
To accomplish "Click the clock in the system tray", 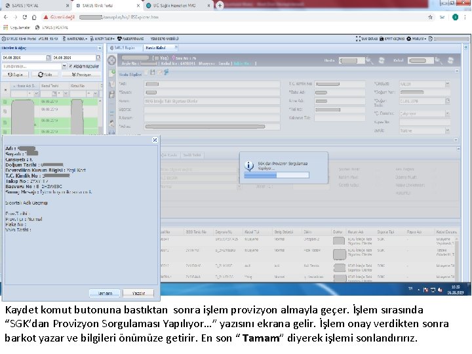I will coord(455,290).
